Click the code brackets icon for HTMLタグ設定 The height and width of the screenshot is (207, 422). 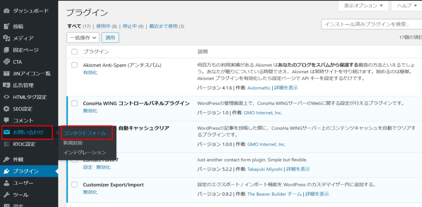pyautogui.click(x=7, y=97)
